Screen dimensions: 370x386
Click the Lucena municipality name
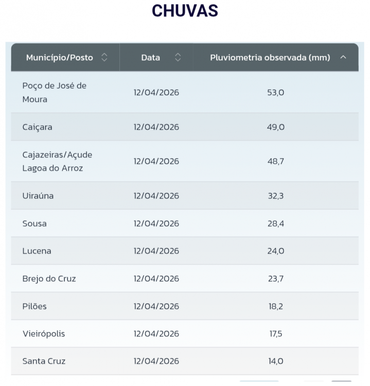pyautogui.click(x=37, y=251)
